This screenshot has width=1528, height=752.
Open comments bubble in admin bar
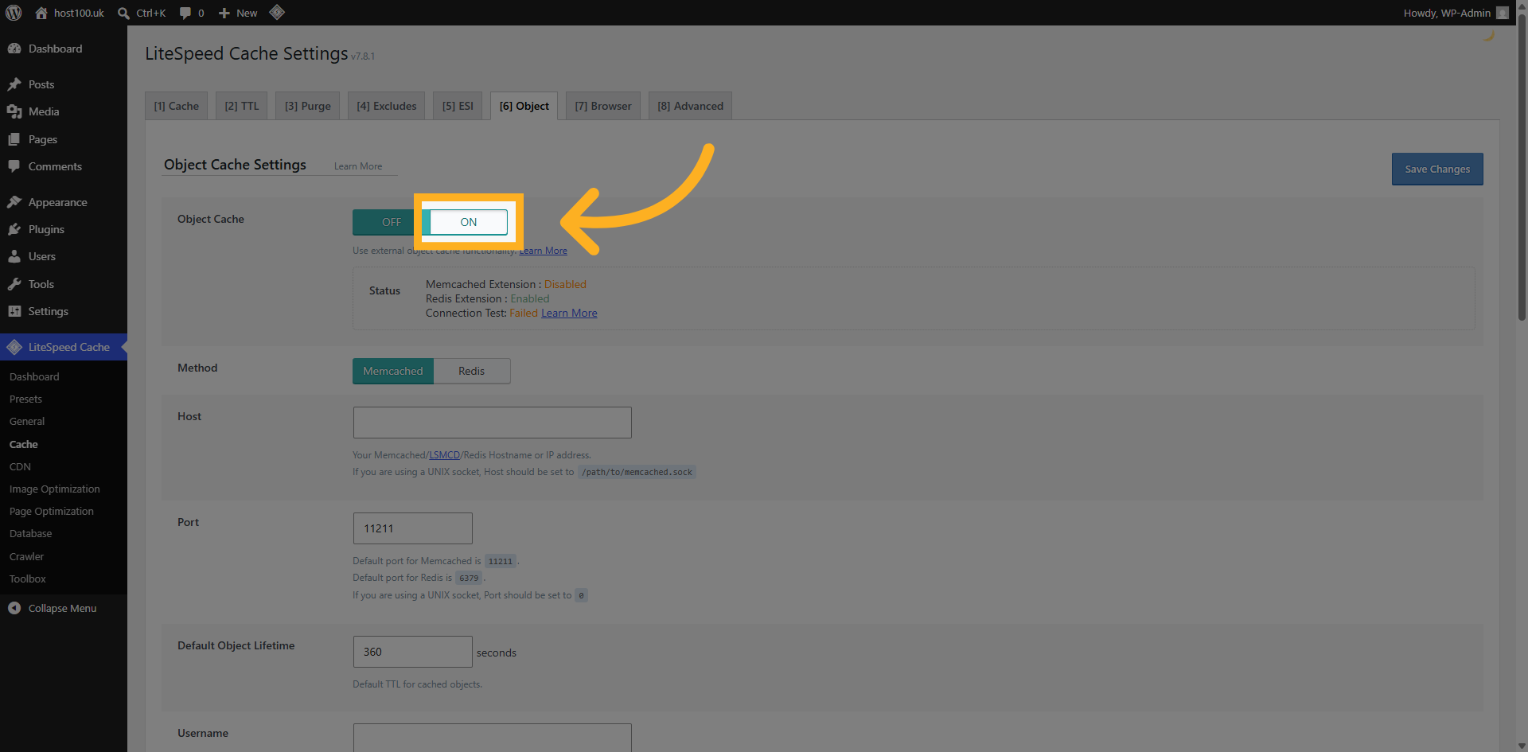[185, 13]
